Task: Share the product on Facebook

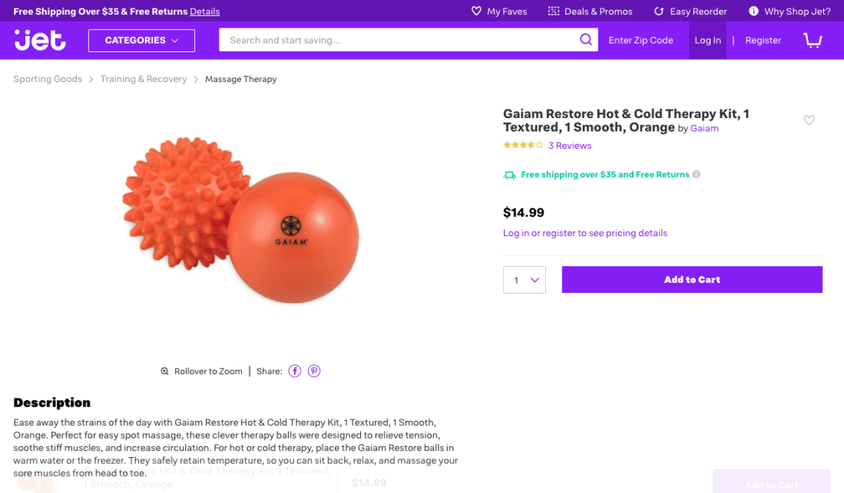Action: (x=294, y=370)
